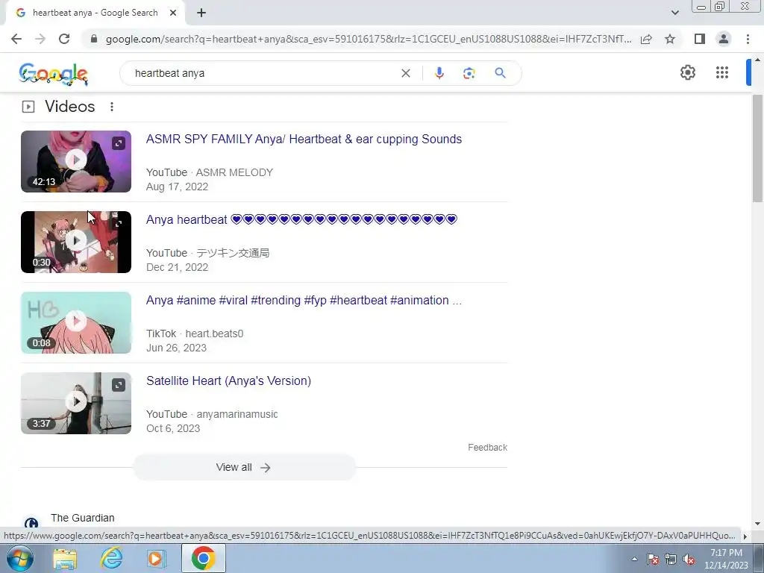This screenshot has height=573, width=764.
Task: Click the page vertical scrollbar thumb
Action: coord(757,148)
